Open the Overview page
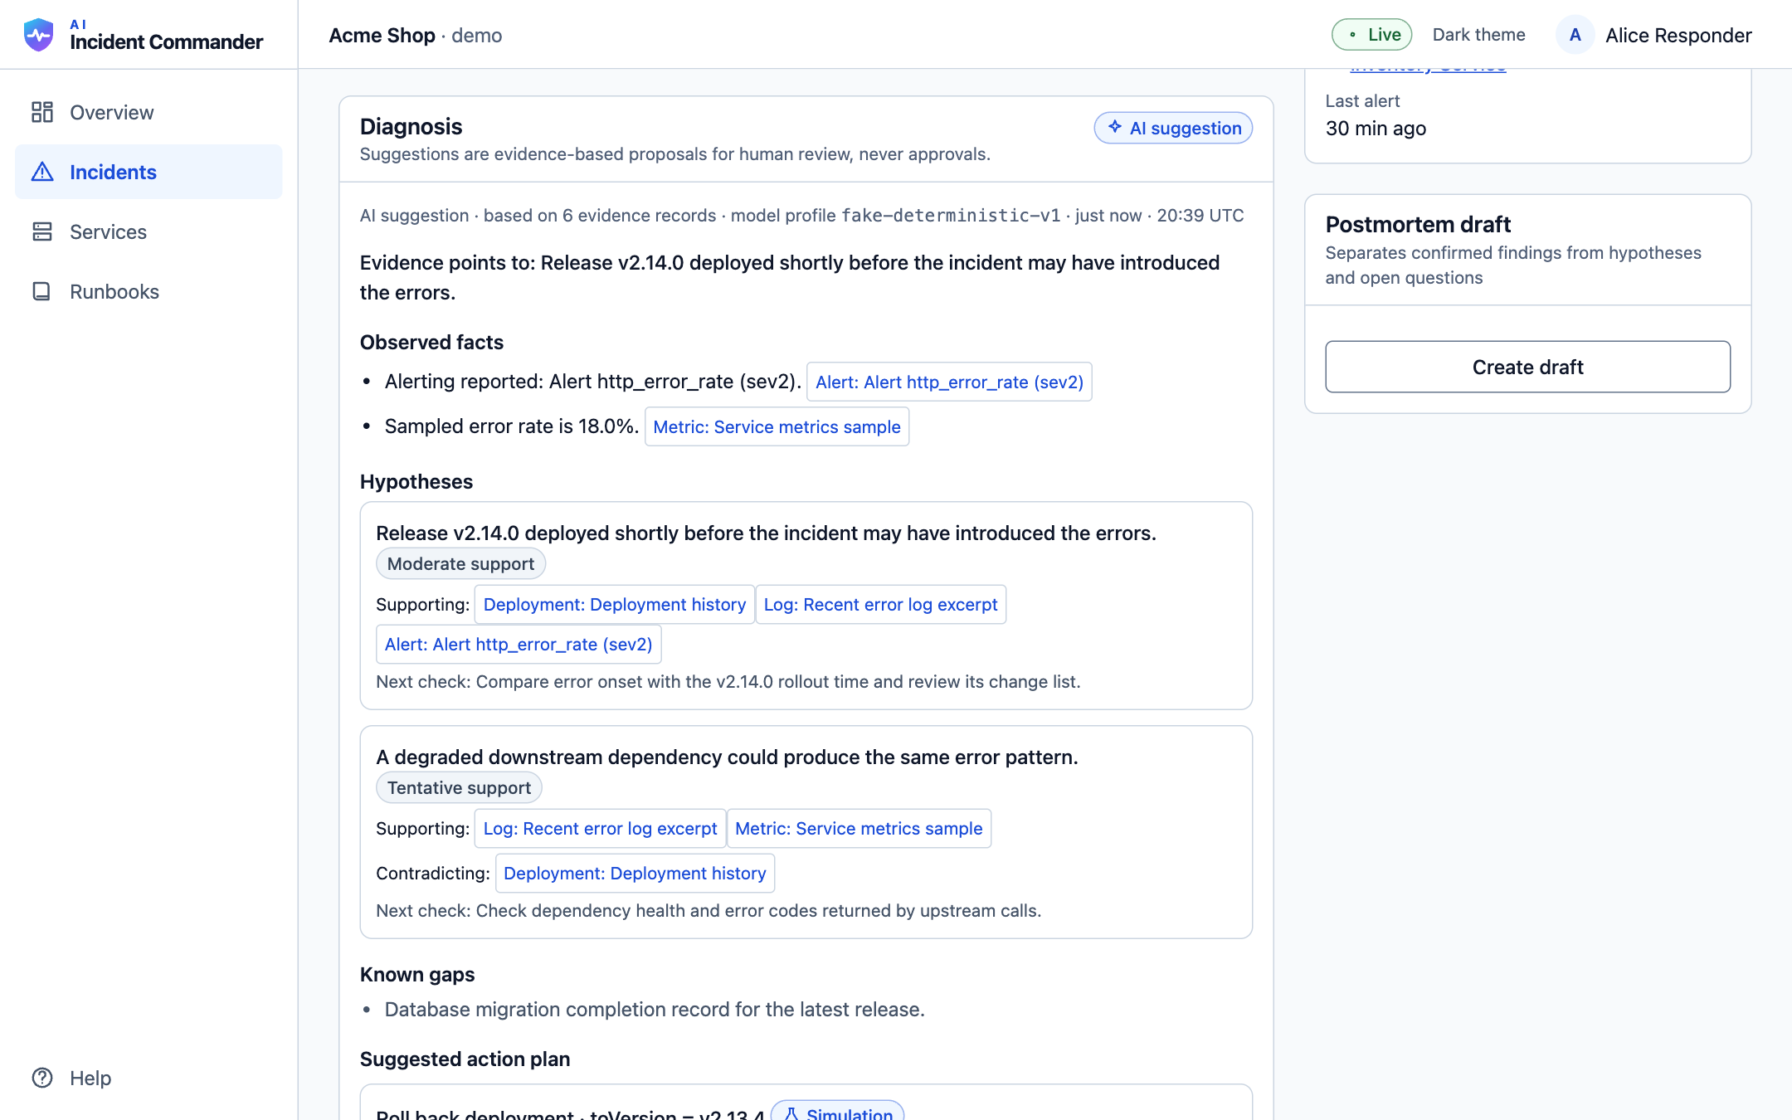 coord(149,112)
